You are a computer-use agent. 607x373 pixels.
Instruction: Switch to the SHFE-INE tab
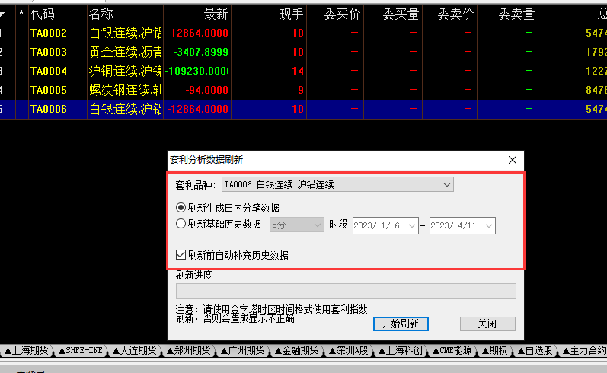[81, 351]
